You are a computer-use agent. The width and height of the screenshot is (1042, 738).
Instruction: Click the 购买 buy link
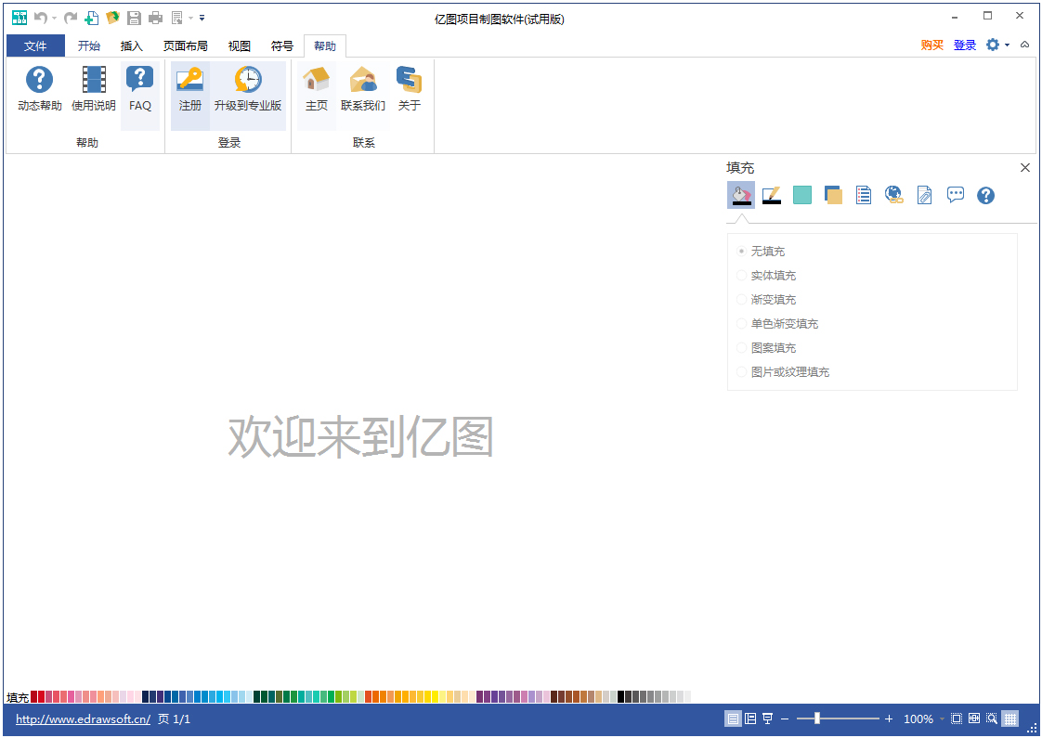[931, 45]
